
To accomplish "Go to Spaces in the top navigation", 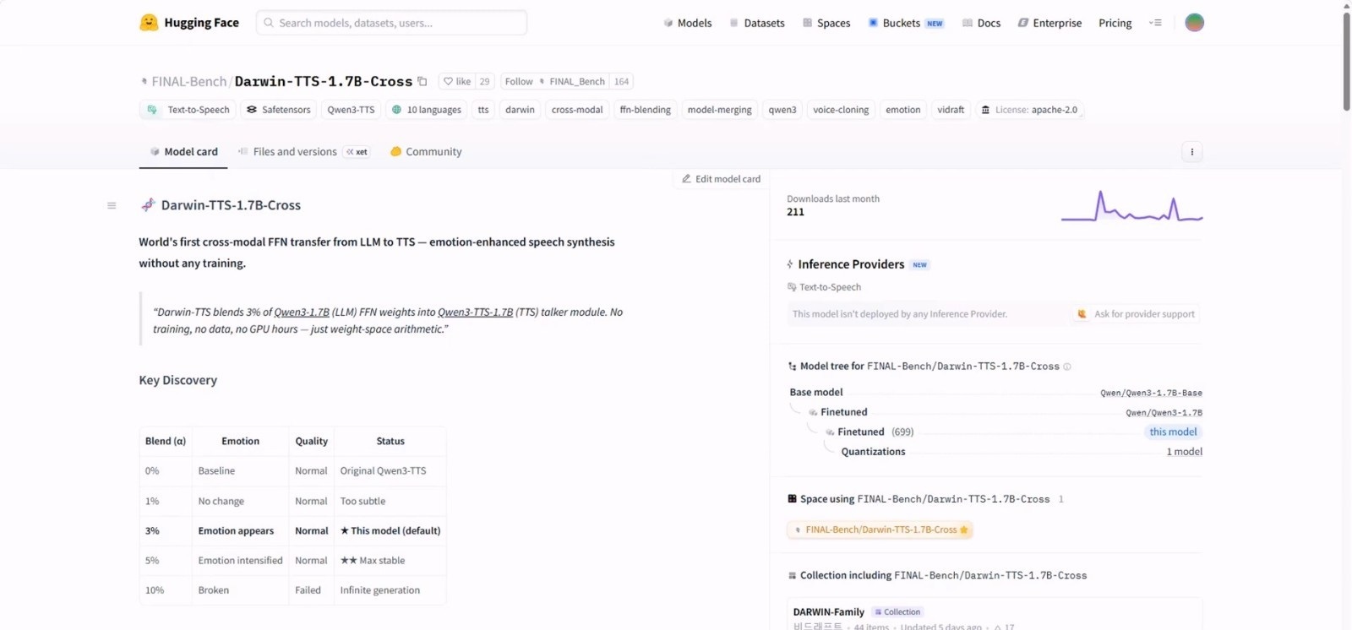I will point(826,23).
